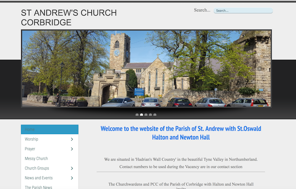This screenshot has width=296, height=189.
Task: Select The Parish News menu item
Action: point(39,187)
